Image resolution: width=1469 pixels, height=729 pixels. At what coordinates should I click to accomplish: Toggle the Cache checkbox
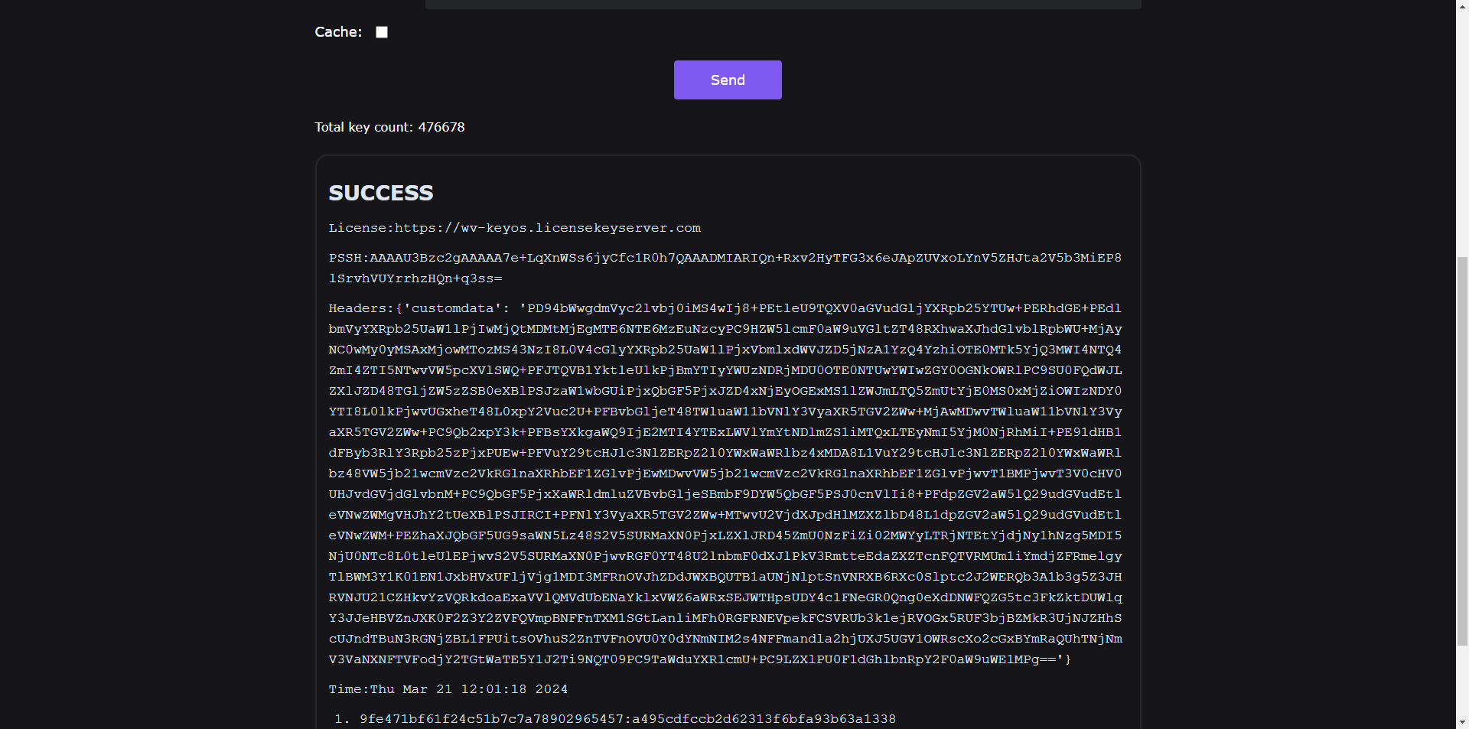click(382, 32)
